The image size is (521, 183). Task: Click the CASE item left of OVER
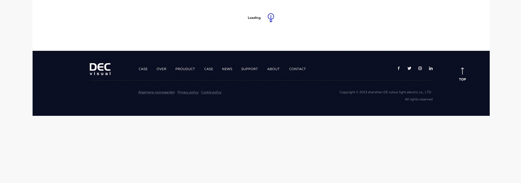(143, 69)
